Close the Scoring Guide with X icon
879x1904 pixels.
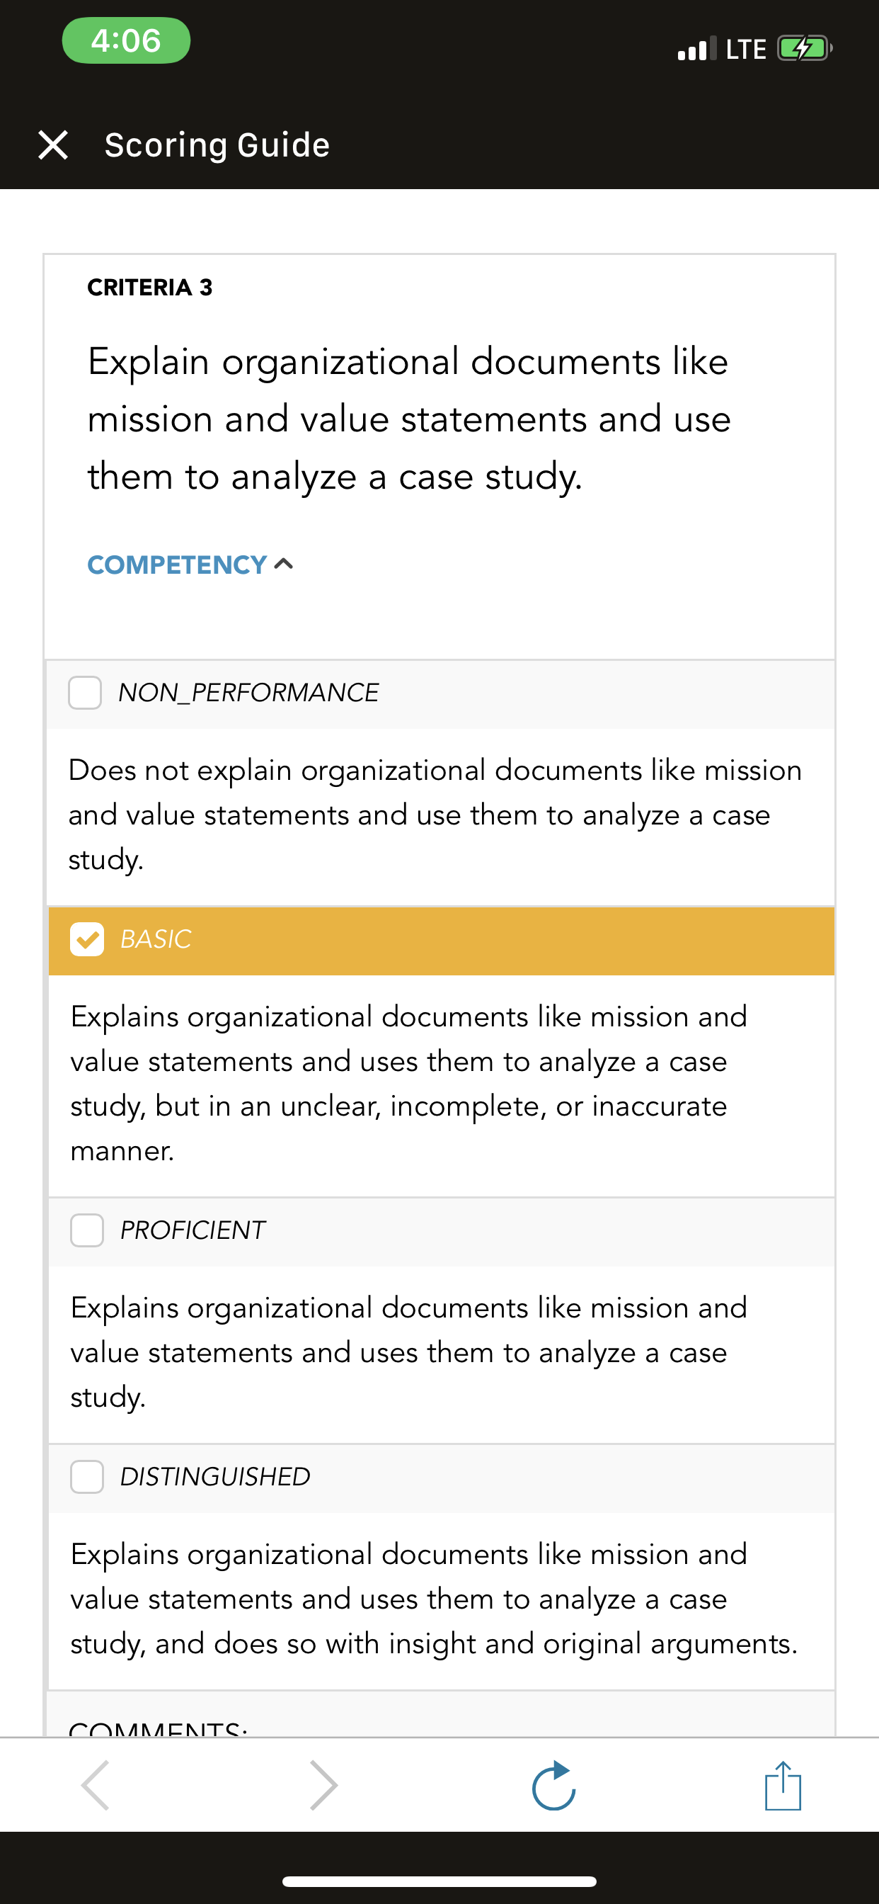53,145
